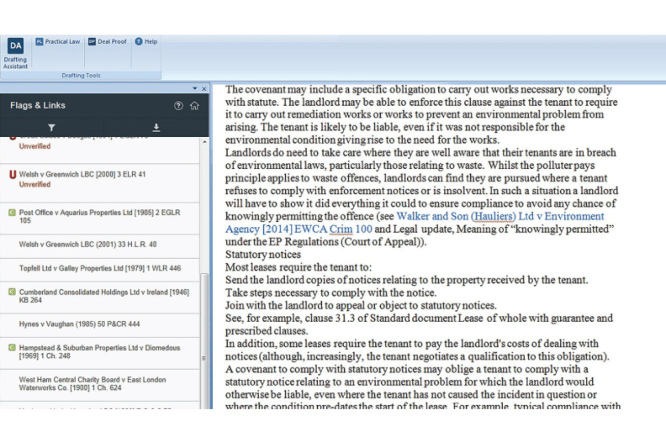Click 'Join with the landlord to appeal' line

coord(361,305)
